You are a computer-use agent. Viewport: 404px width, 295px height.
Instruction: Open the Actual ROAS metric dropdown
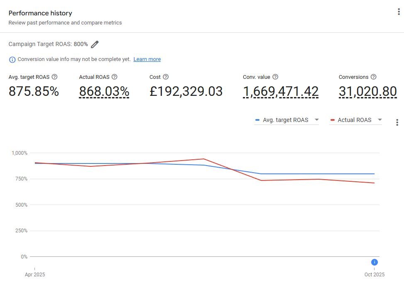(355, 120)
